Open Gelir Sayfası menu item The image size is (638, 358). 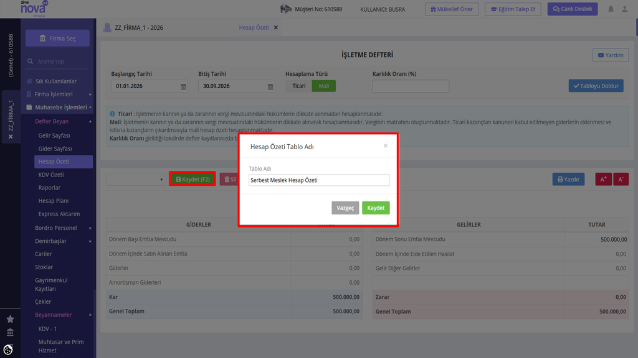54,135
